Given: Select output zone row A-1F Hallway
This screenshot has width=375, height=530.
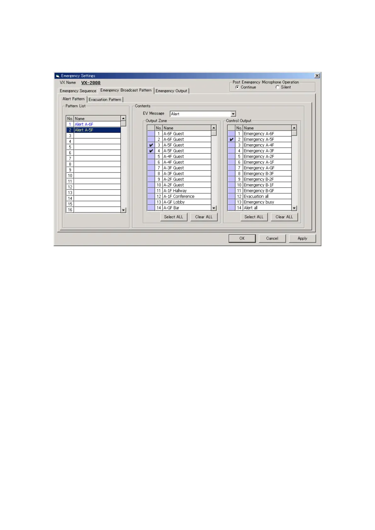Looking at the screenshot, I should pyautogui.click(x=187, y=191).
